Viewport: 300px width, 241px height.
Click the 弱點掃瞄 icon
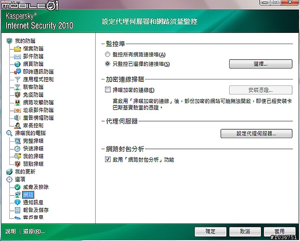click(17, 164)
